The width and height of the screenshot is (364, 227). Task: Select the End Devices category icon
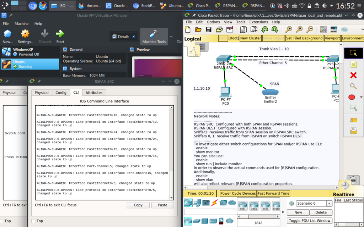[x=197, y=203]
